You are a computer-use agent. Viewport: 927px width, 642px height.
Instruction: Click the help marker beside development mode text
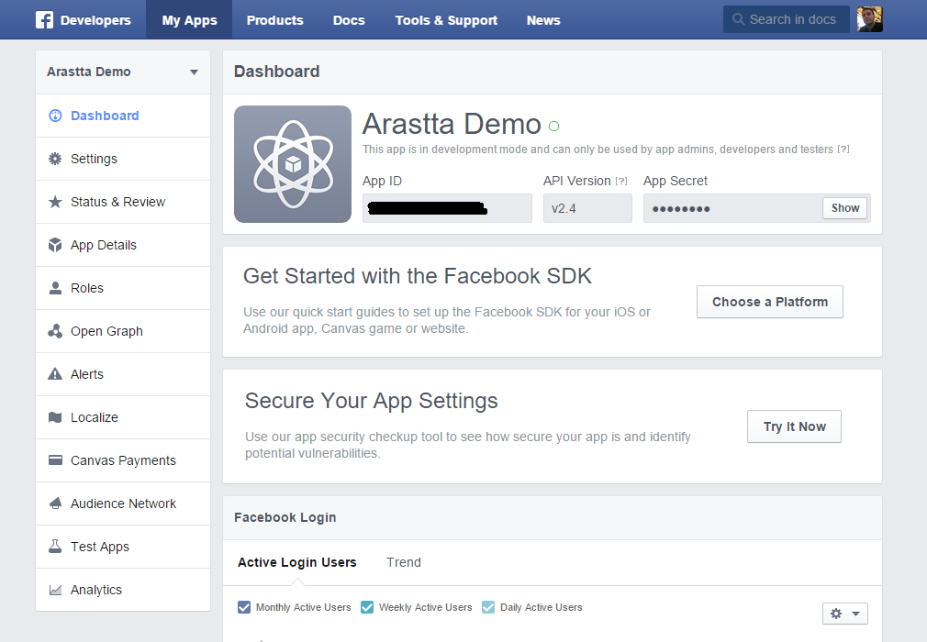coord(843,149)
